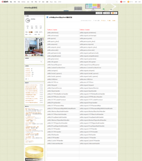Click the orange GitChat icon in the top bar
Image resolution: width=142 pixels, height=161 pixels.
click(x=128, y=2)
